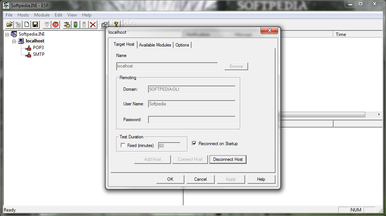
Task: Click the horizontal scrollbar right arrow
Action: coord(379,114)
